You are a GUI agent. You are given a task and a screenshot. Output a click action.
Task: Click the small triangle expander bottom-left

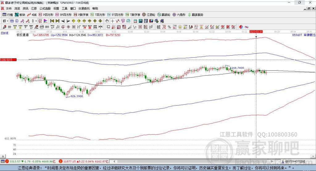pos(3,156)
